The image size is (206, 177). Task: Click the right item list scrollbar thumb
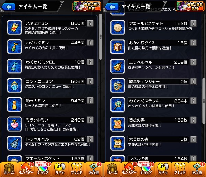coord(204,101)
